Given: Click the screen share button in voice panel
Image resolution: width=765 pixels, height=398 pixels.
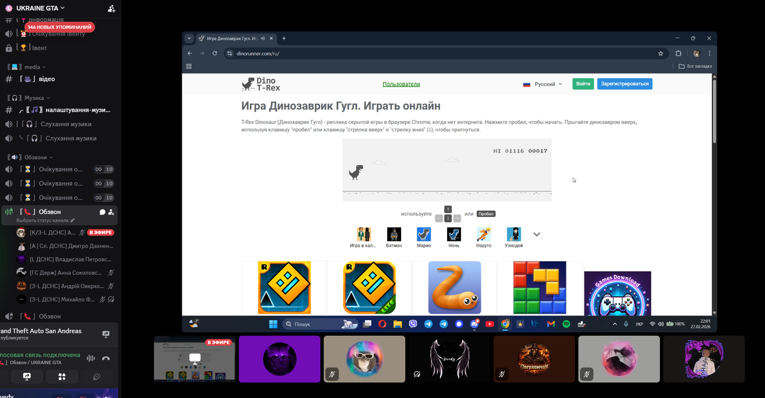Looking at the screenshot, I should [x=27, y=376].
